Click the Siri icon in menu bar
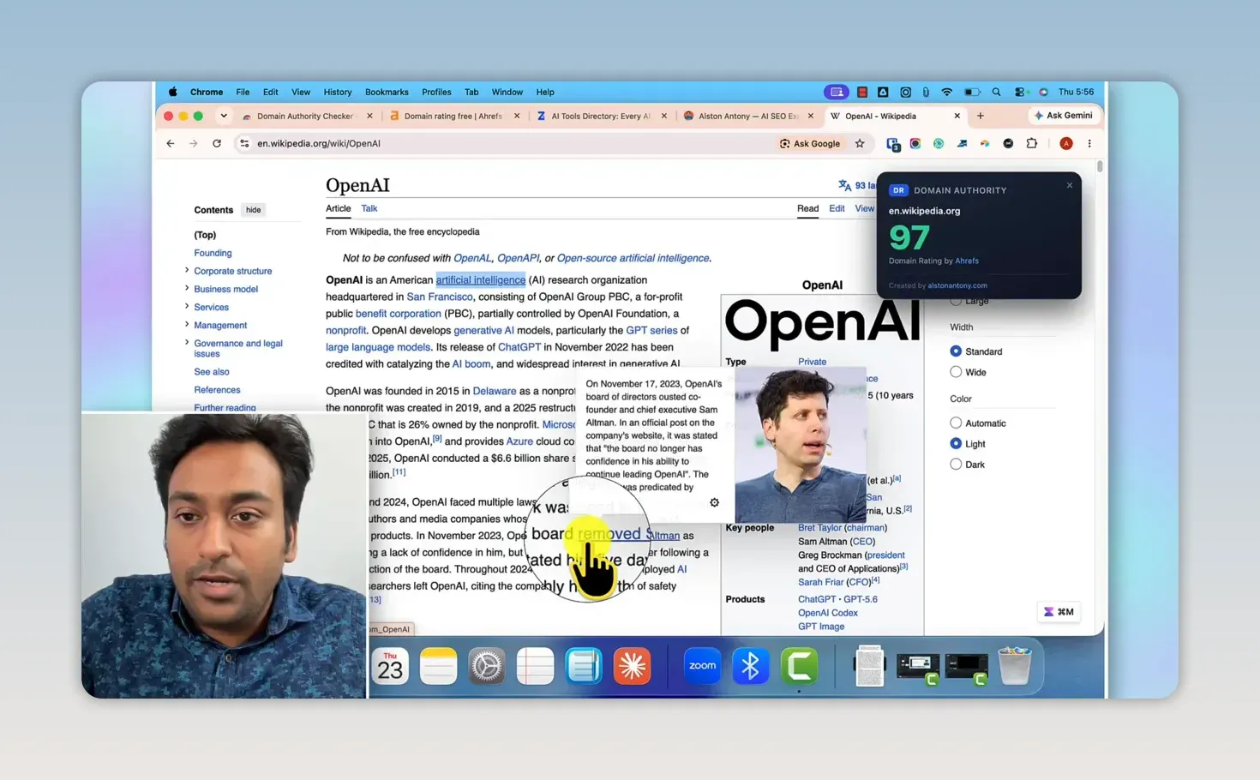1260x780 pixels. point(1043,92)
